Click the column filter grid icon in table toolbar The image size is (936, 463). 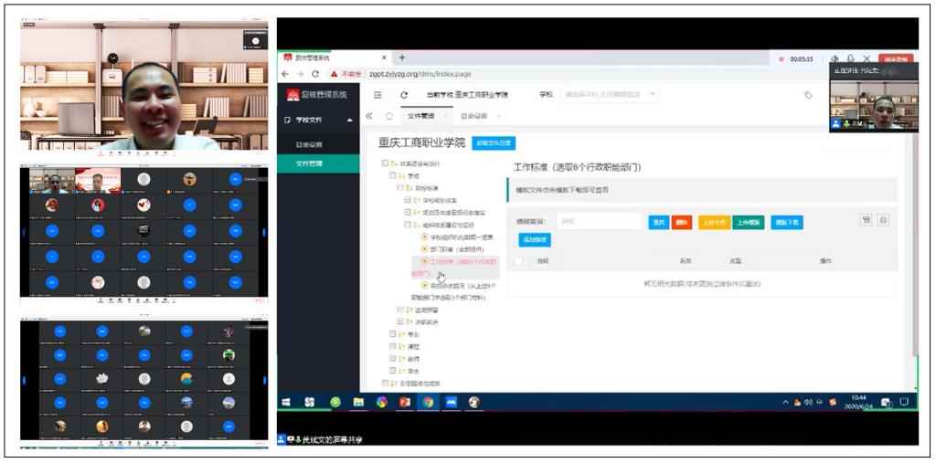(x=866, y=219)
